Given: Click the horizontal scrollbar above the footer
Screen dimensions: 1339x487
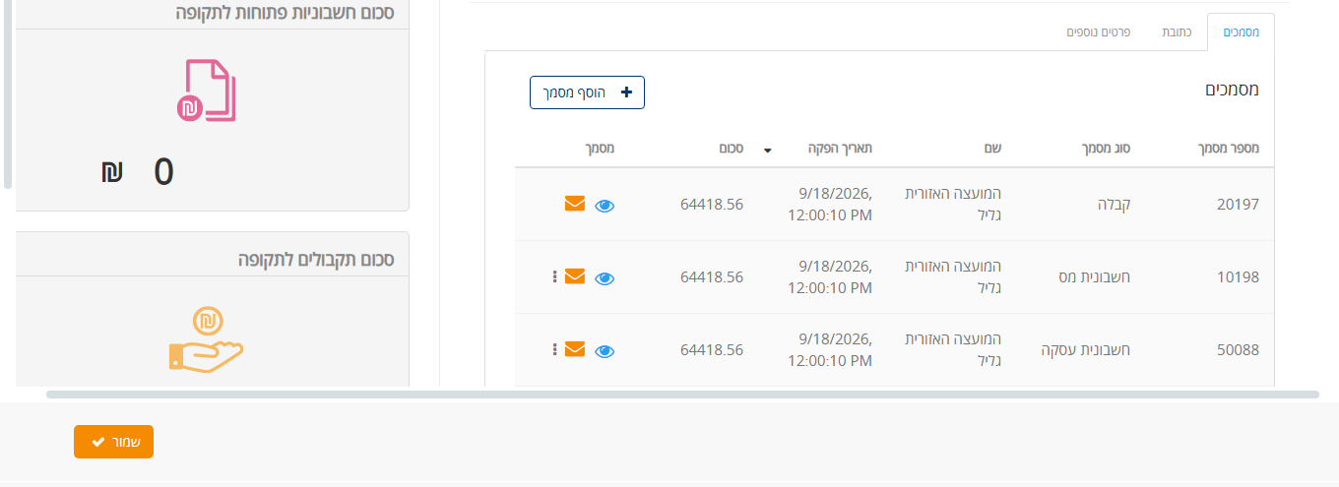Looking at the screenshot, I should click(682, 395).
